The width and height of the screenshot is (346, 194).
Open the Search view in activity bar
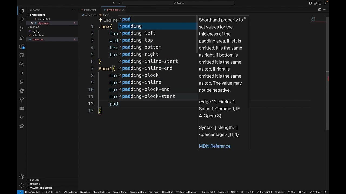pos(22,20)
